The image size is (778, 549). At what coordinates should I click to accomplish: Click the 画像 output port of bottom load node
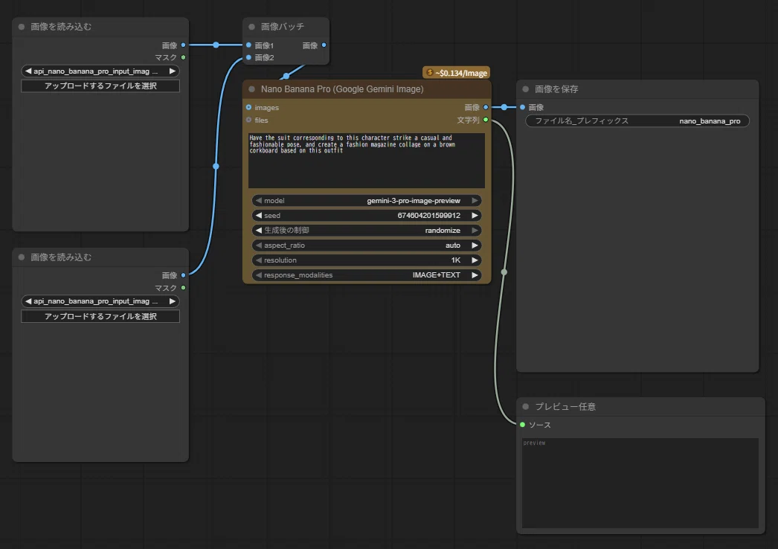pyautogui.click(x=183, y=275)
